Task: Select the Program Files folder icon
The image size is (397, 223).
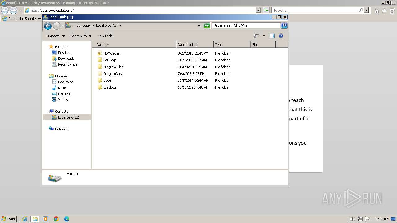Action: 100,67
